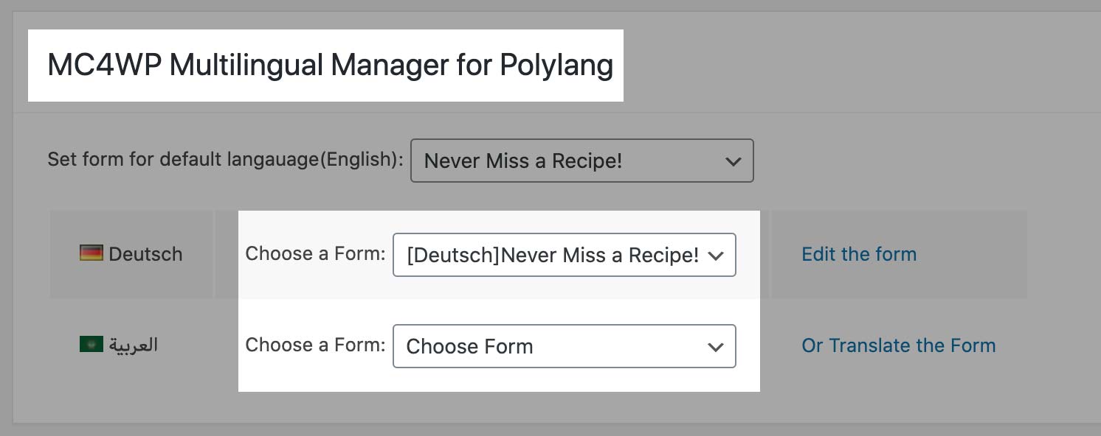Click the chevron on the Arabic Choose Form box
This screenshot has height=436, width=1101.
click(x=716, y=346)
